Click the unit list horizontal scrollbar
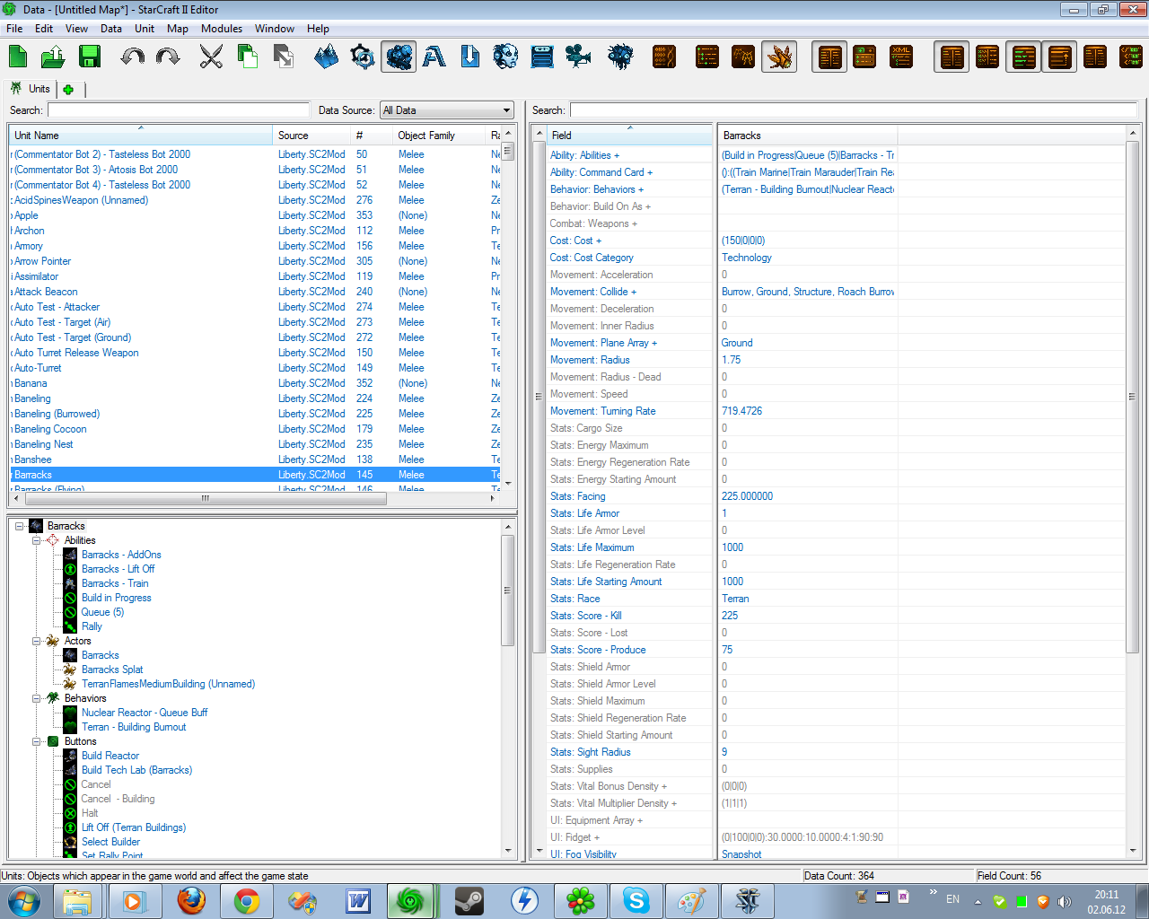 tap(205, 498)
